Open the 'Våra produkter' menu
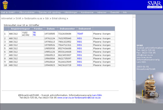This screenshot has height=110, width=163. tap(27, 12)
